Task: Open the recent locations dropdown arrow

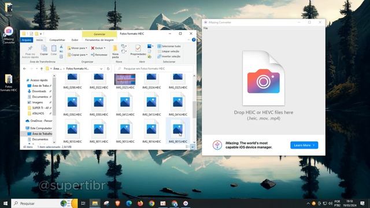Action: pyautogui.click(x=36, y=69)
